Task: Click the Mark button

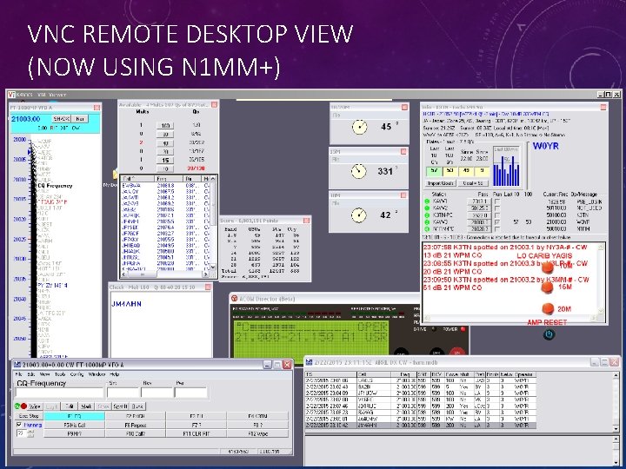Action: (x=87, y=406)
